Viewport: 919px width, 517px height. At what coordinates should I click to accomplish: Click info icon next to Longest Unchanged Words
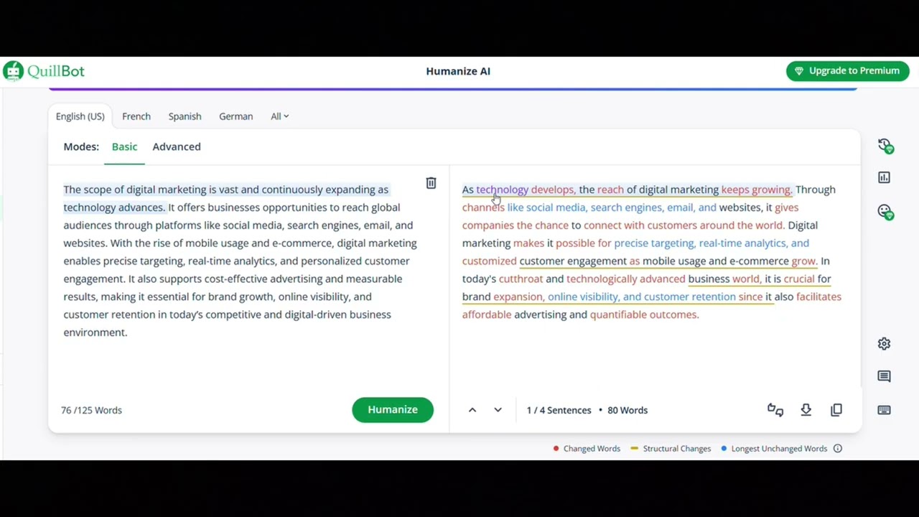pos(838,449)
